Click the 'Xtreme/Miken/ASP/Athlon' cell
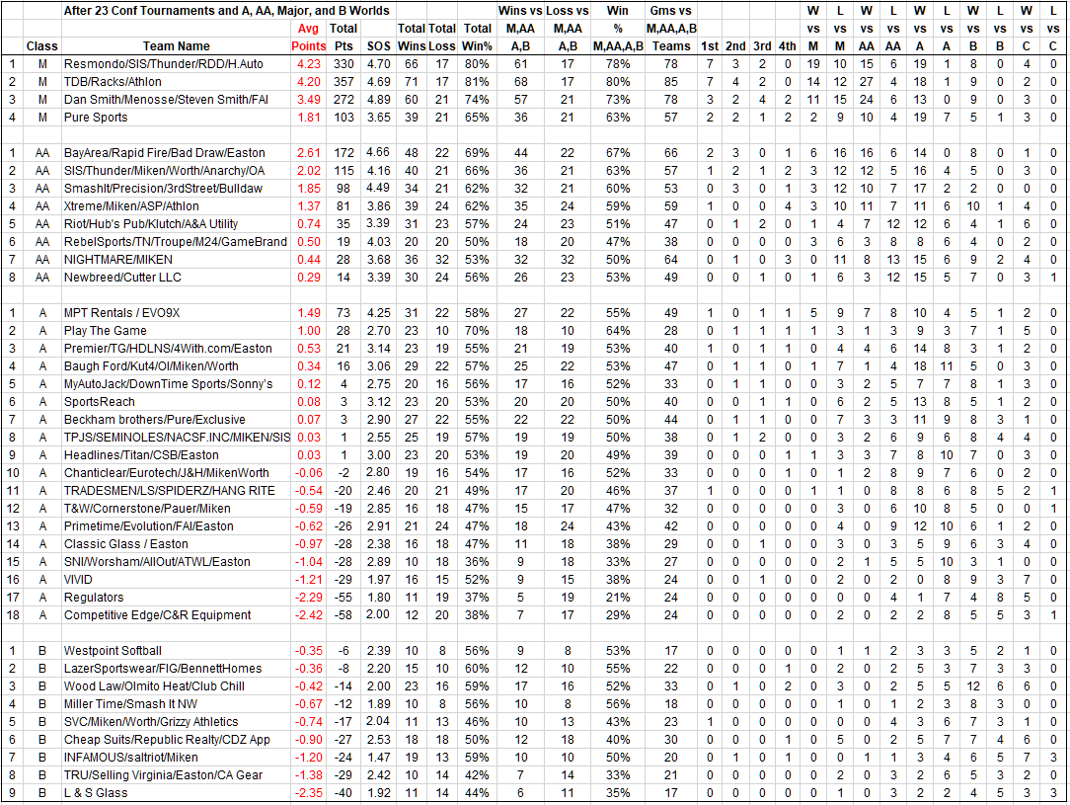This screenshot has width=1070, height=805. pyautogui.click(x=176, y=206)
